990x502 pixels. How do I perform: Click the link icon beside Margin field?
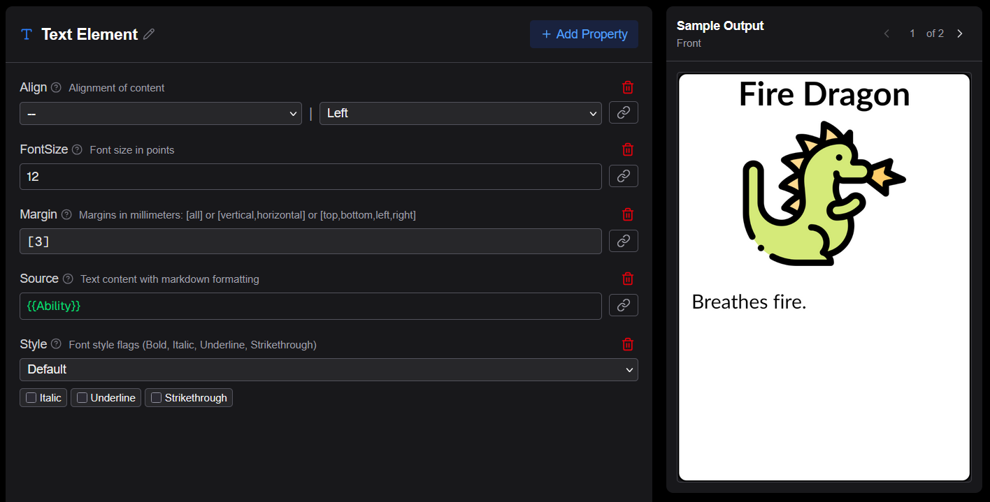(624, 241)
